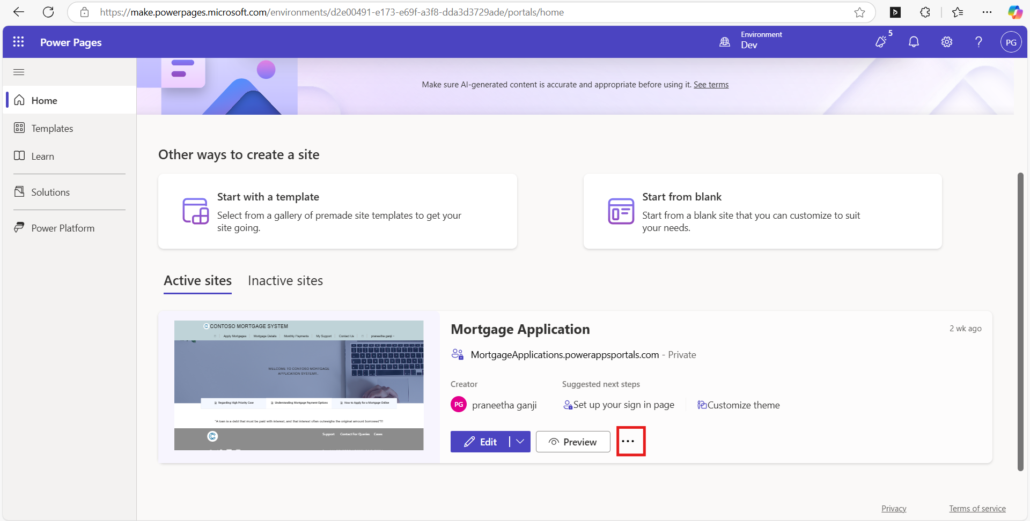Image resolution: width=1030 pixels, height=521 pixels.
Task: Go to Templates in the sidebar
Action: (52, 129)
